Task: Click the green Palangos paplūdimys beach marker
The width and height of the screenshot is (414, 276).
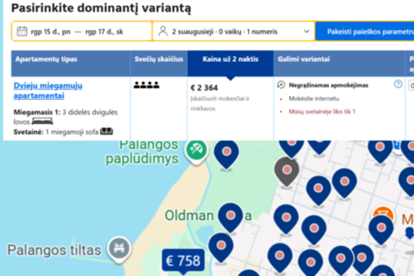Action: click(196, 150)
